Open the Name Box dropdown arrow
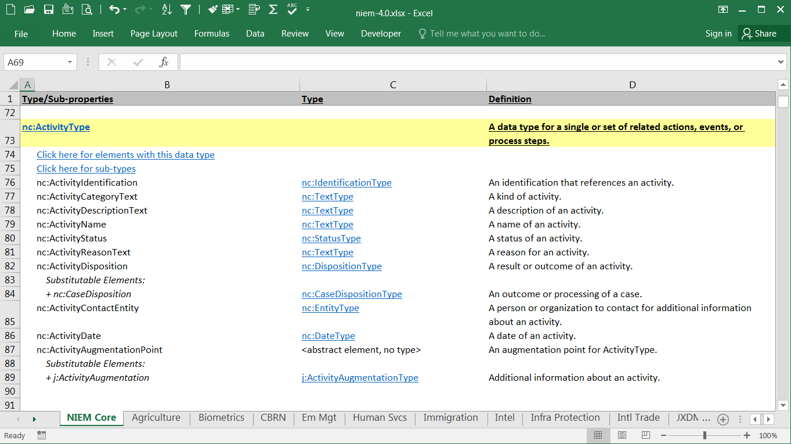This screenshot has height=444, width=791. tap(70, 62)
